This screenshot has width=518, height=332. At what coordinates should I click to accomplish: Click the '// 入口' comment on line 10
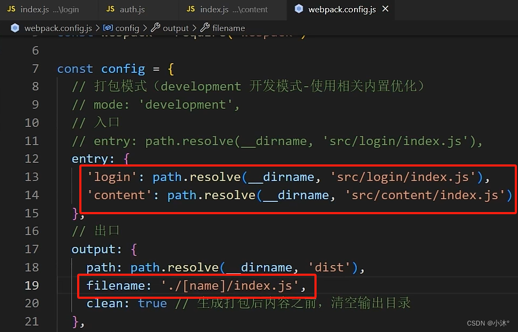tap(96, 123)
